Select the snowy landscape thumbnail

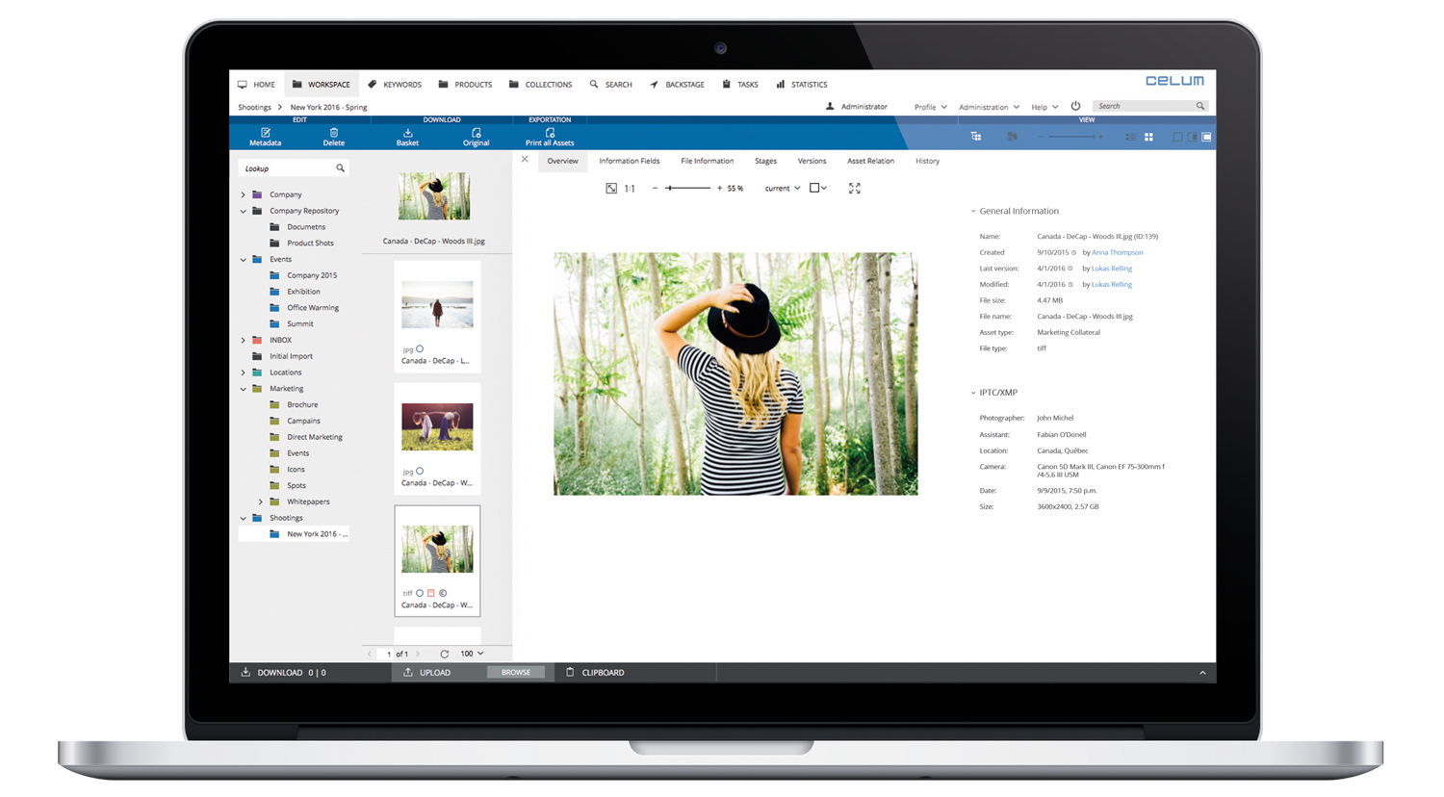point(437,304)
